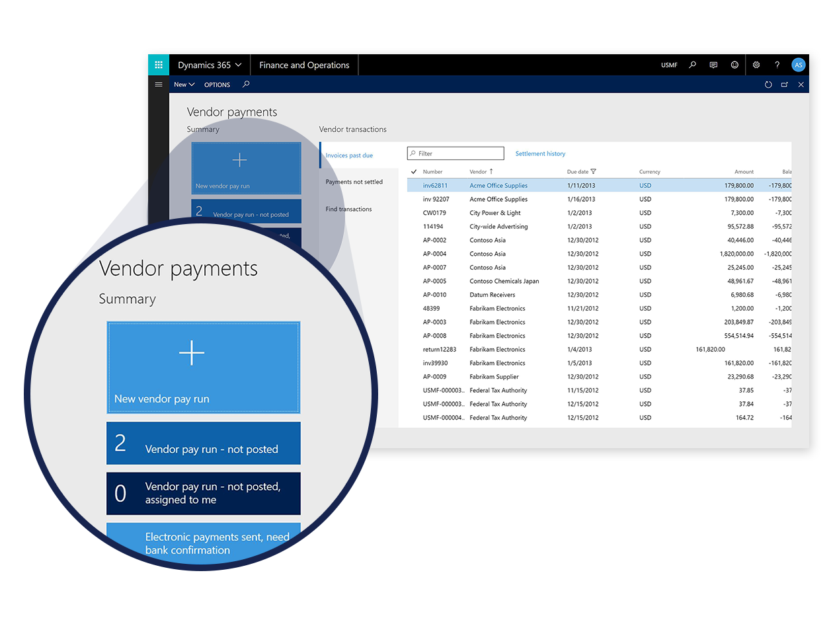Open the app launcher waffle icon
Screen dimensions: 833x624
pyautogui.click(x=159, y=65)
